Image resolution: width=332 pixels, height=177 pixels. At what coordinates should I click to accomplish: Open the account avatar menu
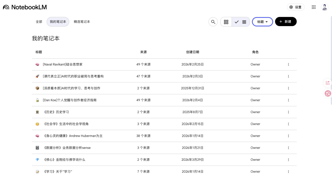pos(324,7)
